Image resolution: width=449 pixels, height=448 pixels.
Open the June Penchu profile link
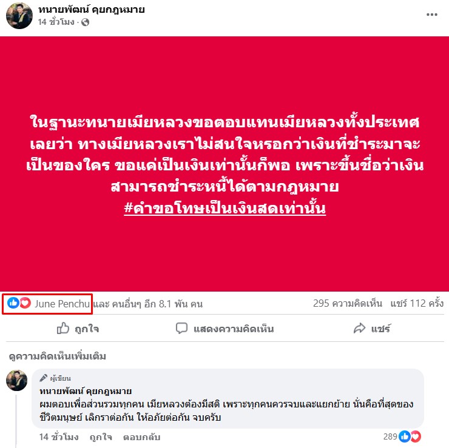[62, 304]
